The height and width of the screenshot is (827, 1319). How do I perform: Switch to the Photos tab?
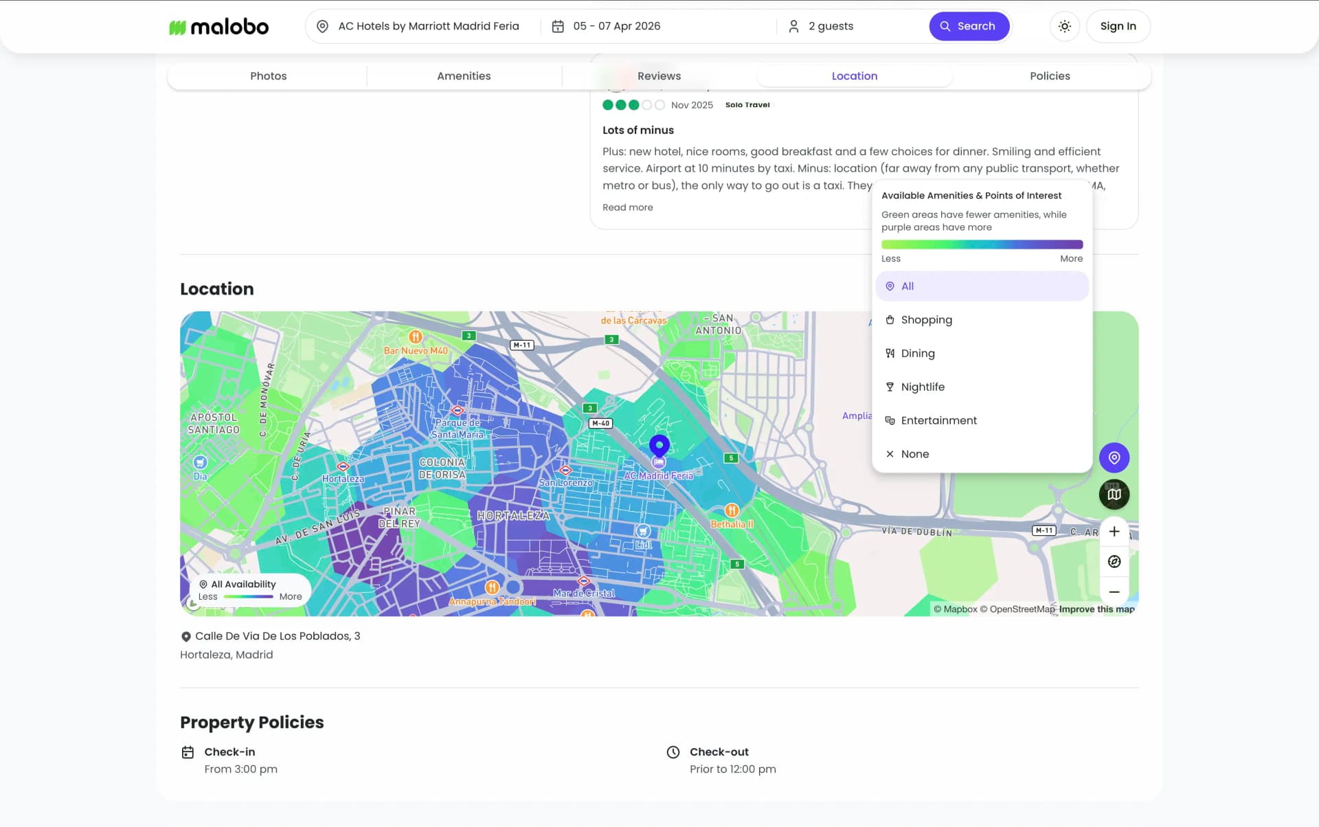point(268,76)
